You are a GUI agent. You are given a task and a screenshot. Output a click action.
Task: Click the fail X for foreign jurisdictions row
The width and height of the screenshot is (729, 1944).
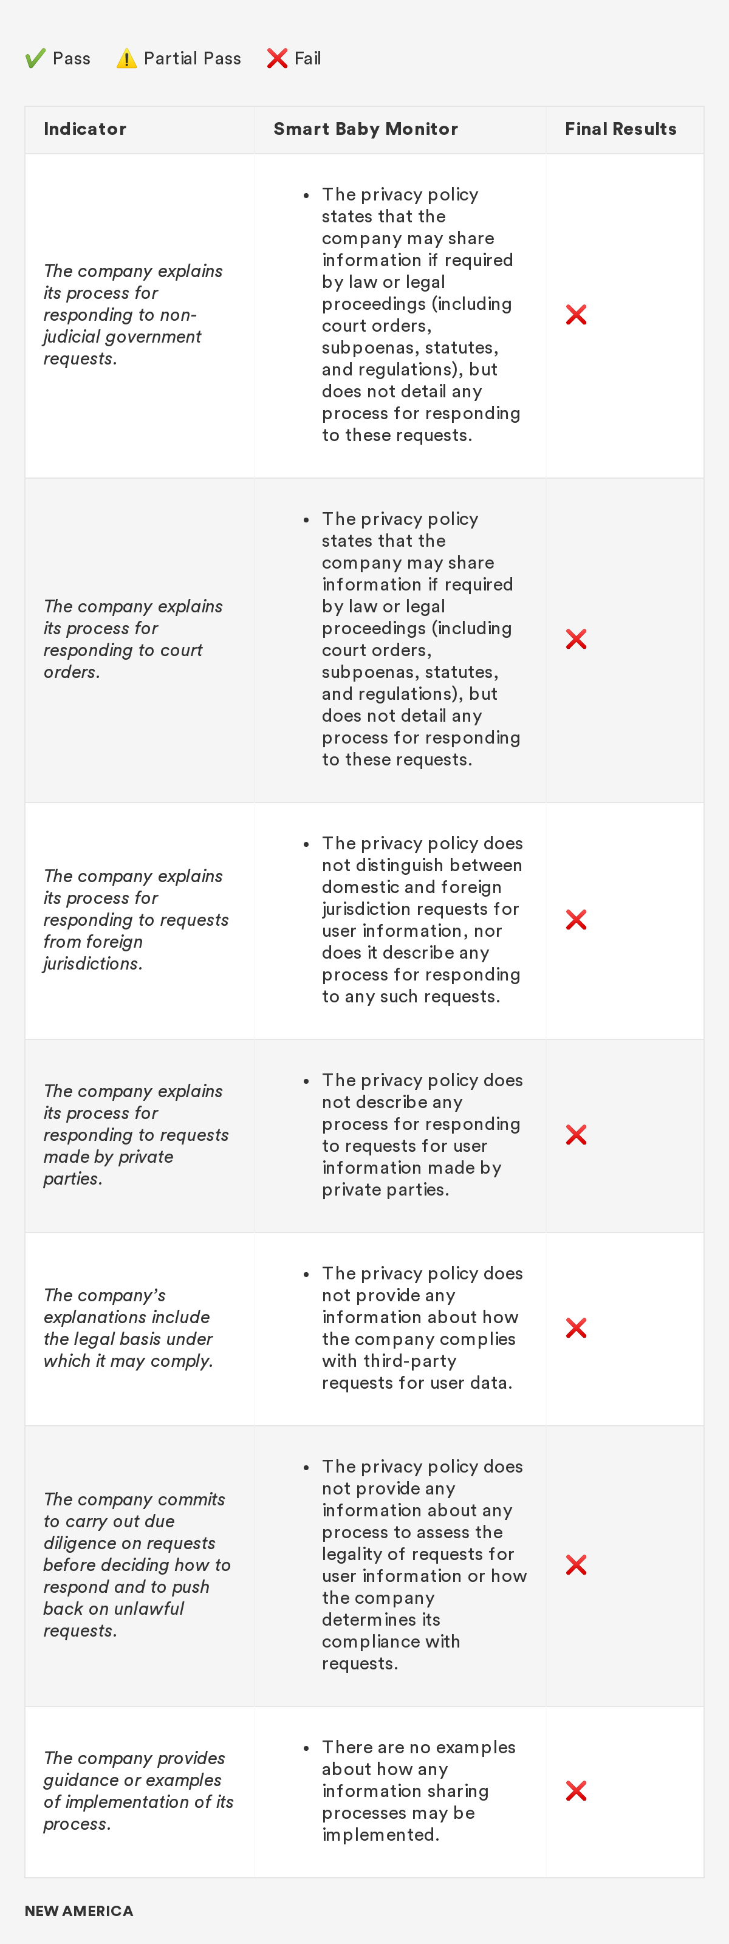576,920
